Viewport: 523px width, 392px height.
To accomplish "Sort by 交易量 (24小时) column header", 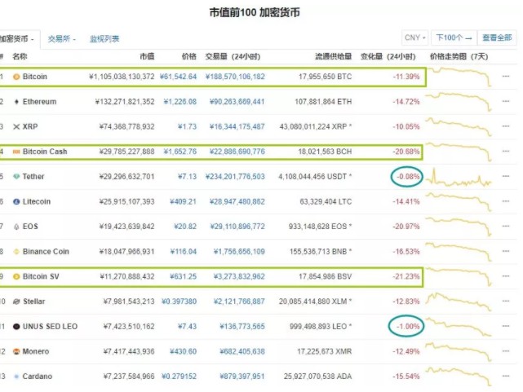I will (x=233, y=56).
